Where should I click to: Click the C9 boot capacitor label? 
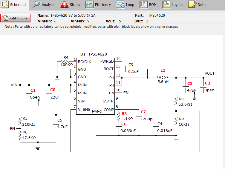click(x=131, y=65)
